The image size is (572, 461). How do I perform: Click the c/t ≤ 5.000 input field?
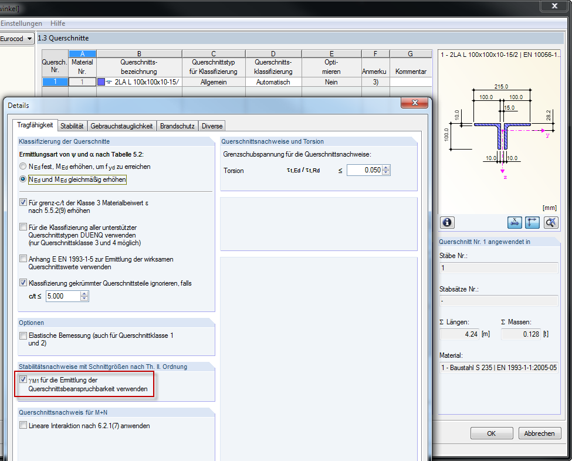(63, 296)
